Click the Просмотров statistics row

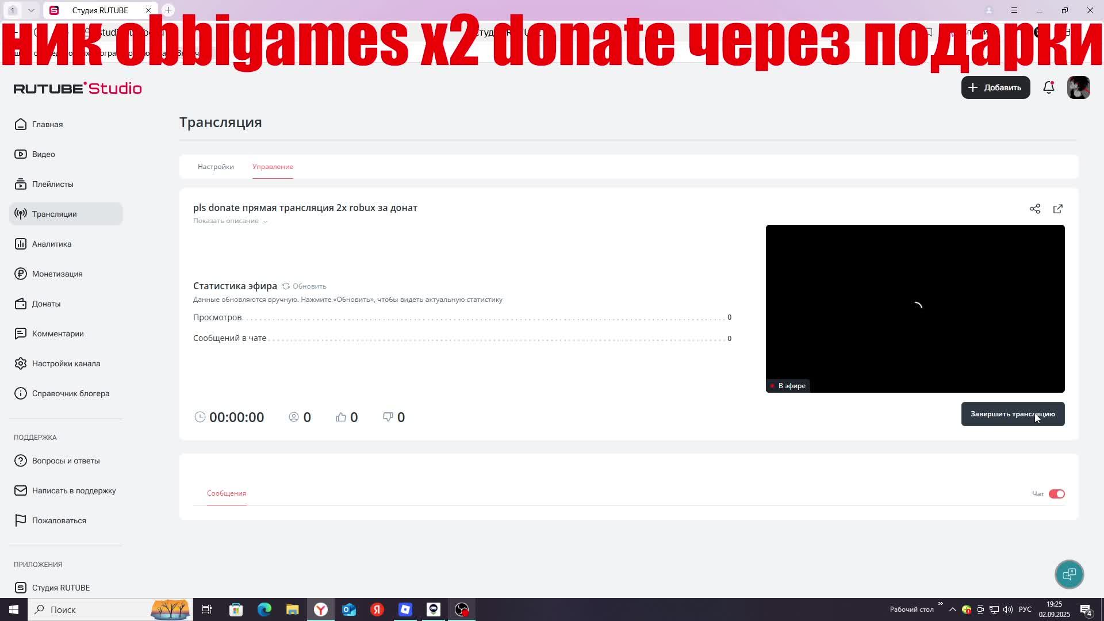point(462,317)
